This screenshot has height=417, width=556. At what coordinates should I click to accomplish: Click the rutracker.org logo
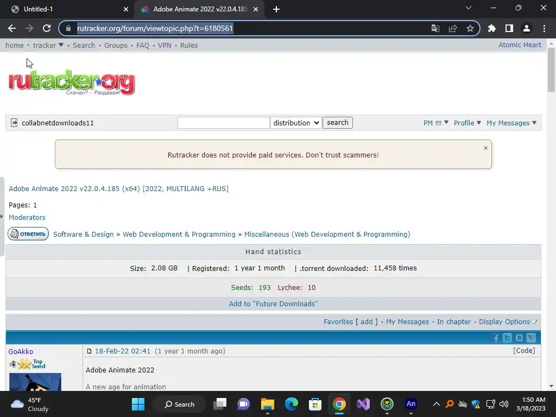point(72,83)
